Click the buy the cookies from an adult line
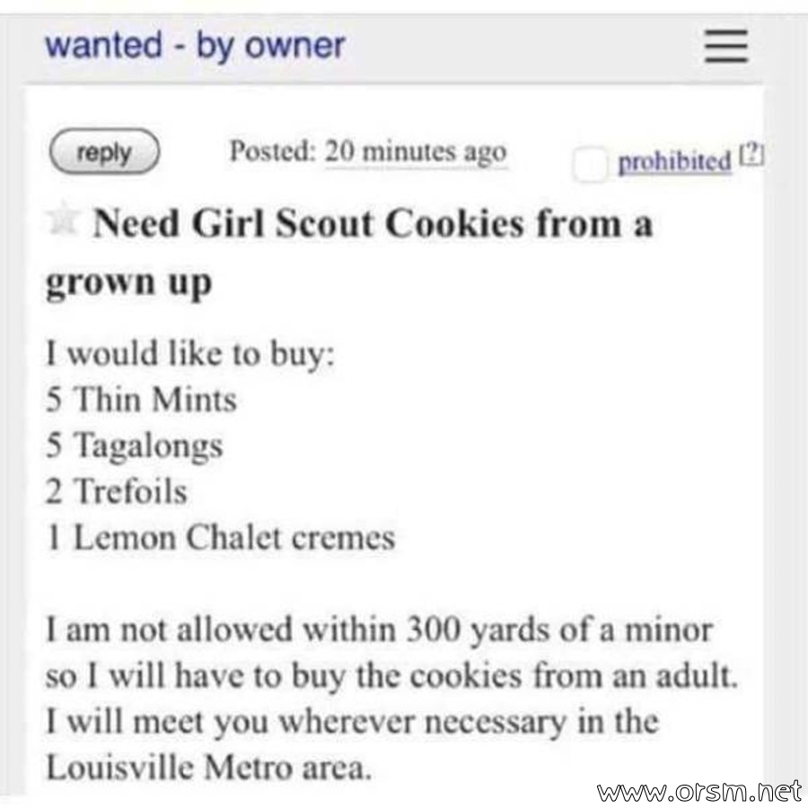 click(391, 676)
